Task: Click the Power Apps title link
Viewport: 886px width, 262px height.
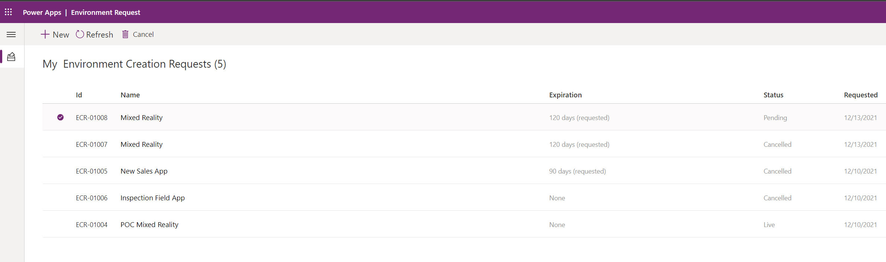Action: coord(42,12)
